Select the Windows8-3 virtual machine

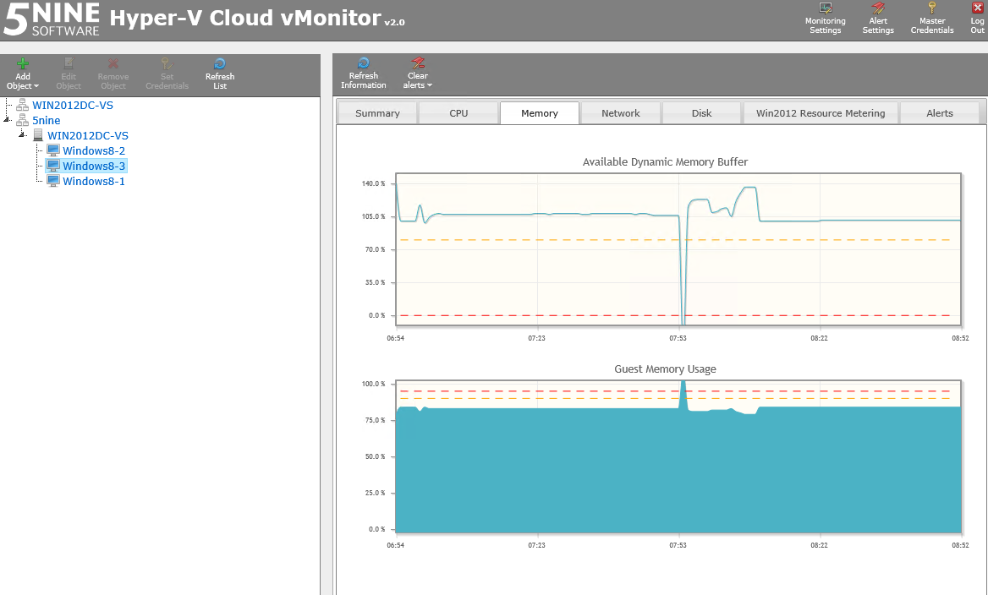tap(94, 166)
